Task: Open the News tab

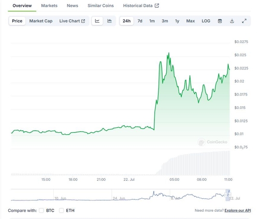Action: click(73, 6)
